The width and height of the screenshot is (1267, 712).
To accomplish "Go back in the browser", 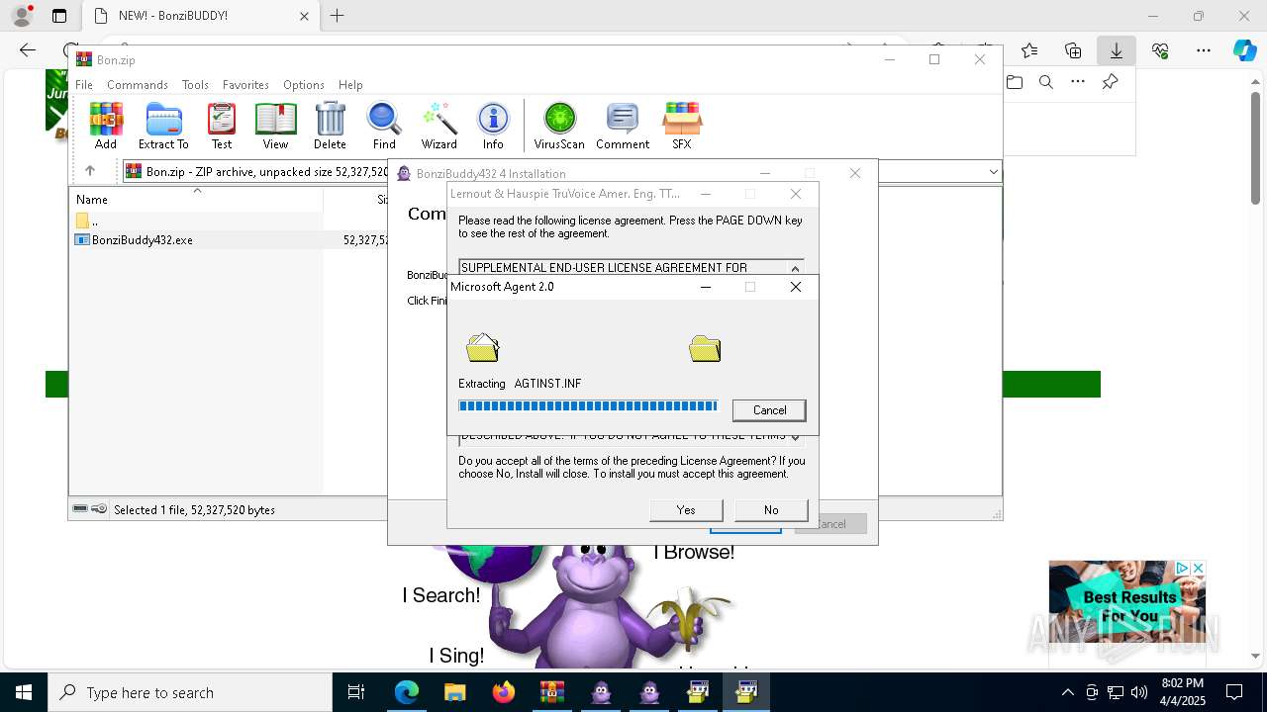I will (x=28, y=50).
